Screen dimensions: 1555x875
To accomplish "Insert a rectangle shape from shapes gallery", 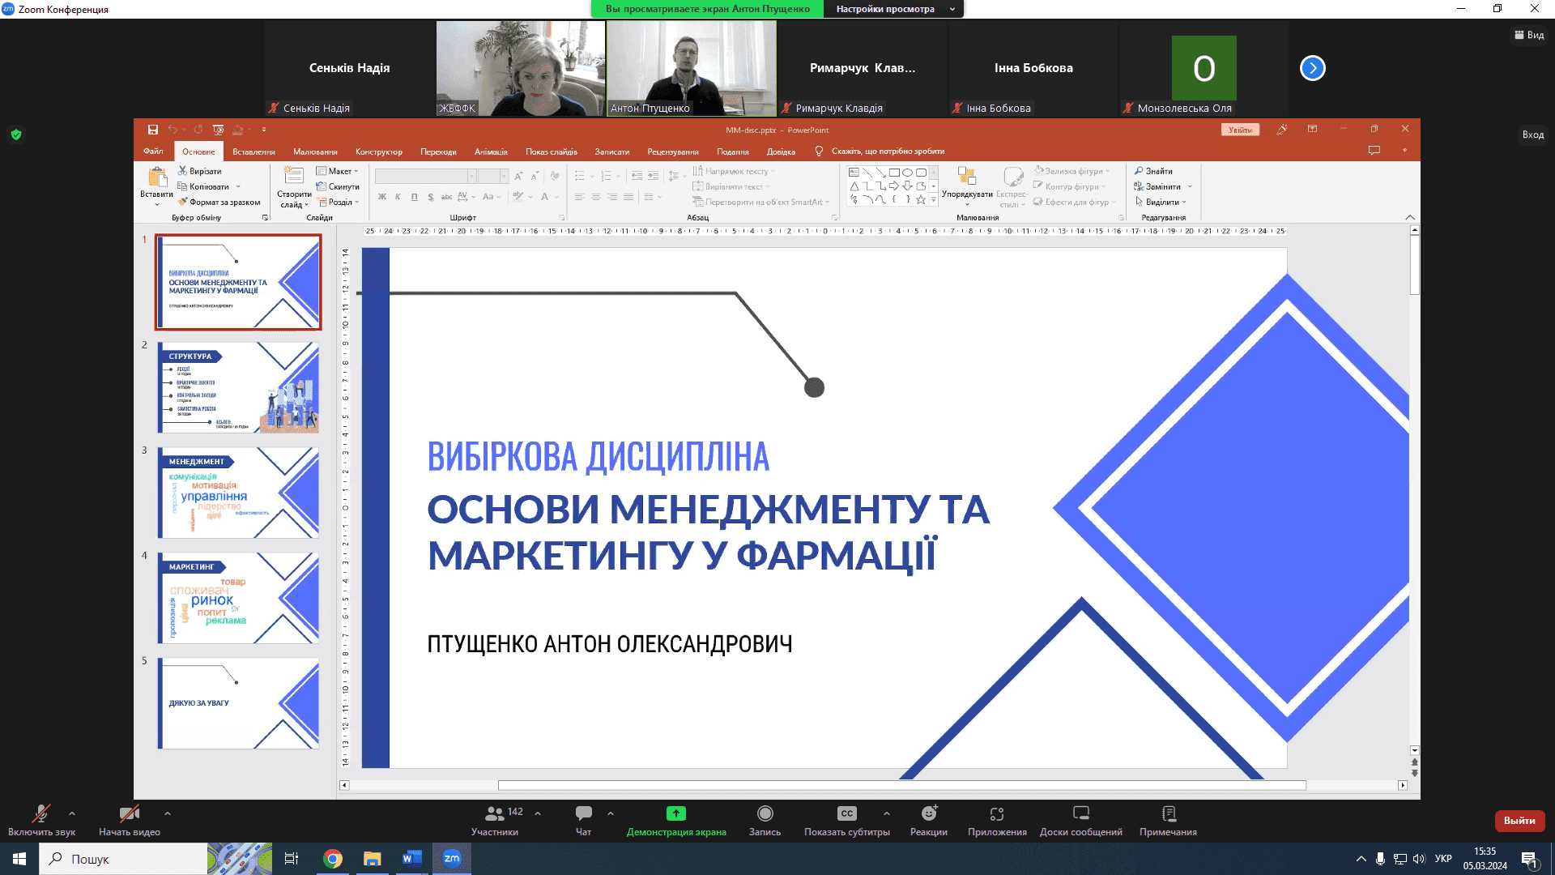I will (894, 173).
